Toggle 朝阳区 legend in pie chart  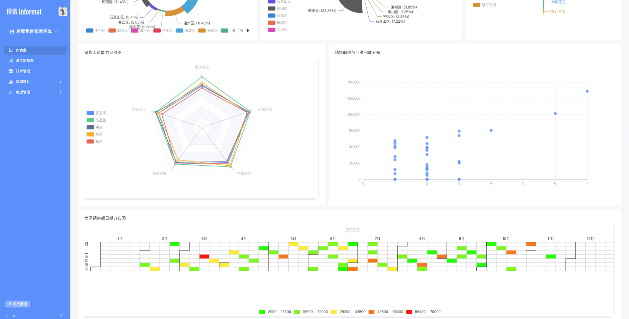(x=278, y=8)
